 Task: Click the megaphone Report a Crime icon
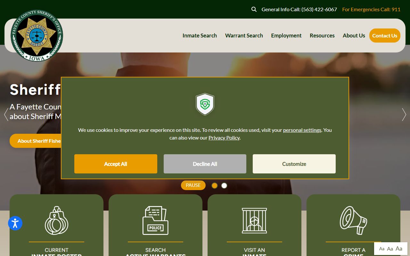[353, 220]
